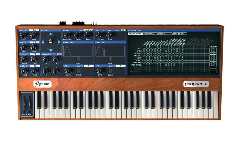
Task: Grab the mixer joystick handle
Action: point(50,41)
